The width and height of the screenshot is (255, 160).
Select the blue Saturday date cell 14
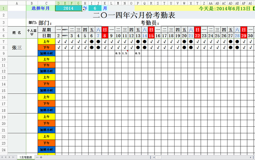click(145, 36)
